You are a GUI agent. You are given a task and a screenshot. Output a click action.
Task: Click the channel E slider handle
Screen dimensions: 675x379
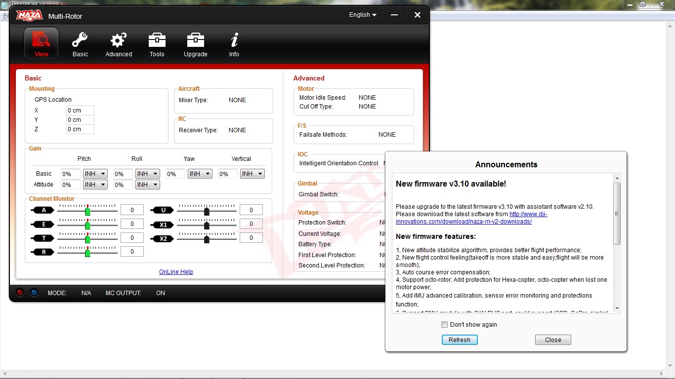coord(87,225)
